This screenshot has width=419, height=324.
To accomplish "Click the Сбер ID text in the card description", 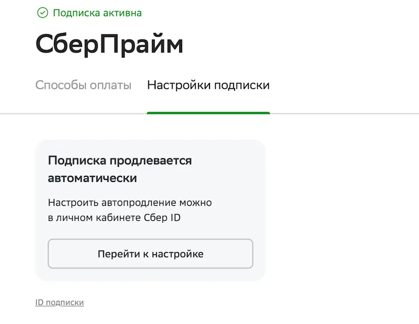I will (x=163, y=217).
